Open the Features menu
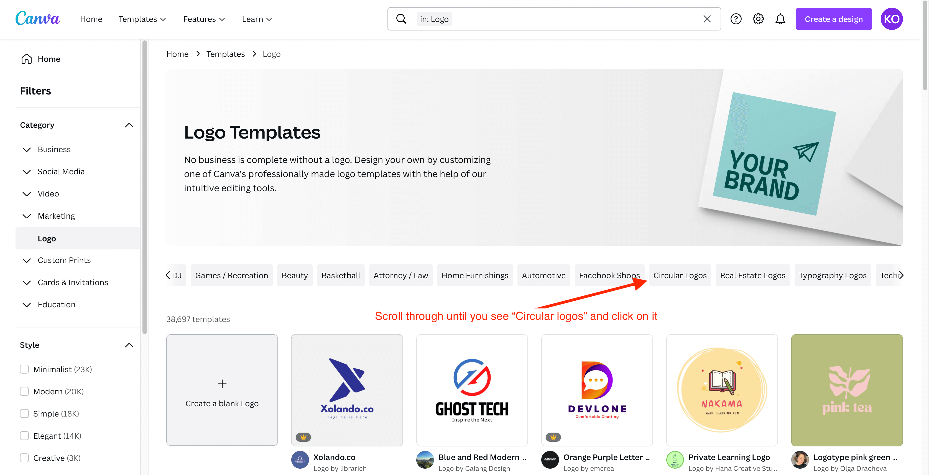Screen dimensions: 929x475 click(x=204, y=19)
